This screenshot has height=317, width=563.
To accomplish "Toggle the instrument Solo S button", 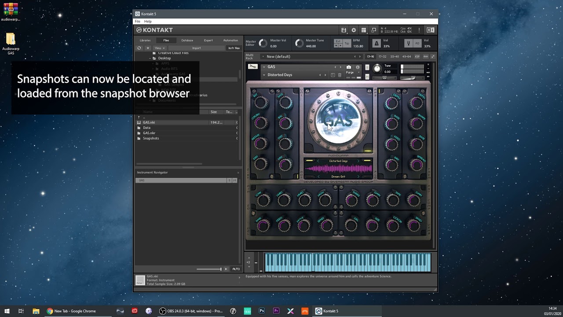I will 367,67.
